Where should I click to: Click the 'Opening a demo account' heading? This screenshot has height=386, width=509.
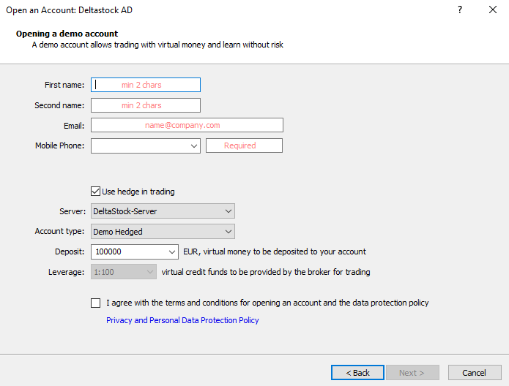point(67,34)
